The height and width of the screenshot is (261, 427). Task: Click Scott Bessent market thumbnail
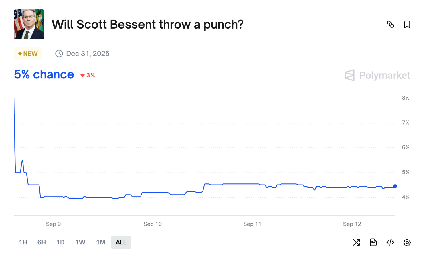point(29,24)
